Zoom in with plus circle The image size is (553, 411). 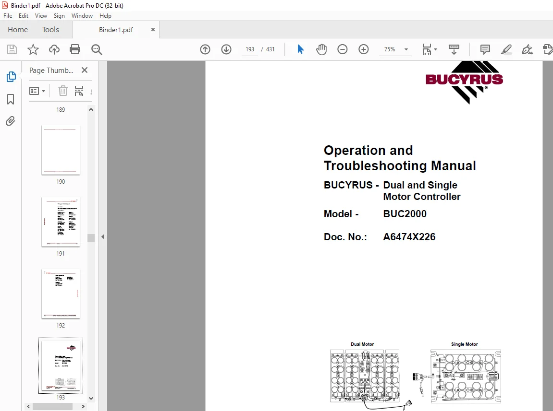(x=363, y=49)
